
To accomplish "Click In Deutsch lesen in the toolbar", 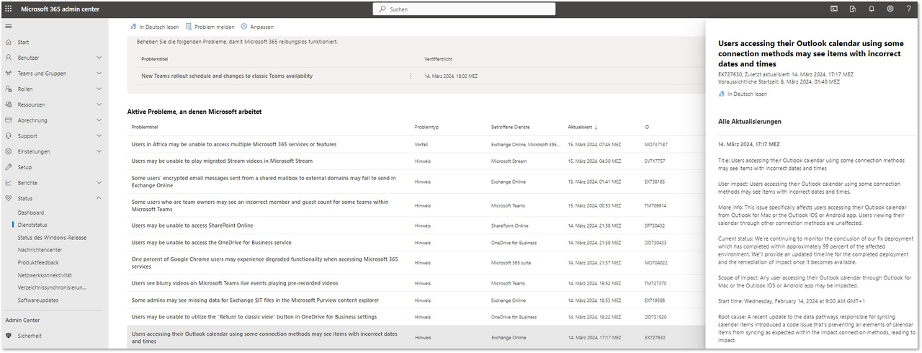I will point(154,27).
